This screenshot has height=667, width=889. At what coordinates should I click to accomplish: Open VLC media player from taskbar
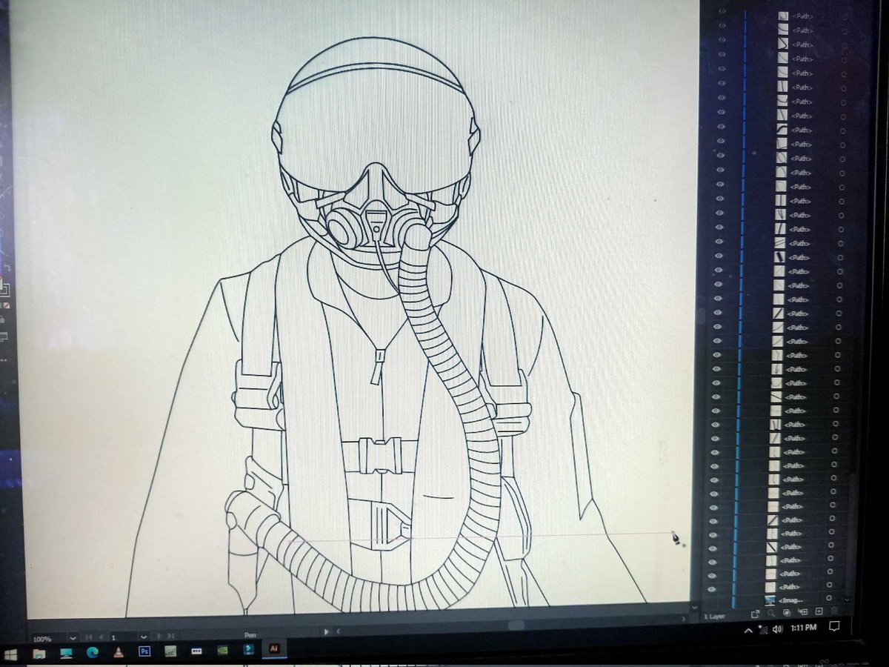click(x=119, y=653)
